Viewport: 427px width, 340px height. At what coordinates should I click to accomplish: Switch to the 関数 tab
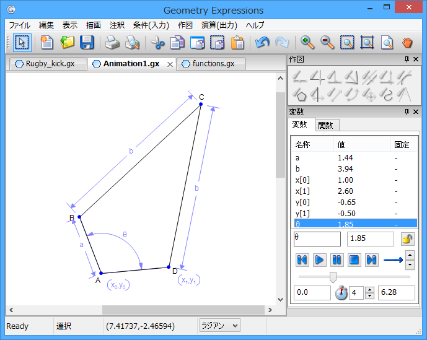(325, 125)
